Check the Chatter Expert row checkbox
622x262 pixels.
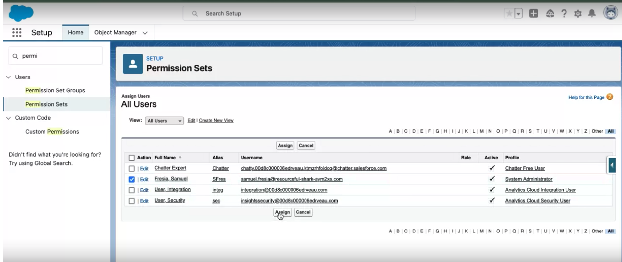point(131,169)
